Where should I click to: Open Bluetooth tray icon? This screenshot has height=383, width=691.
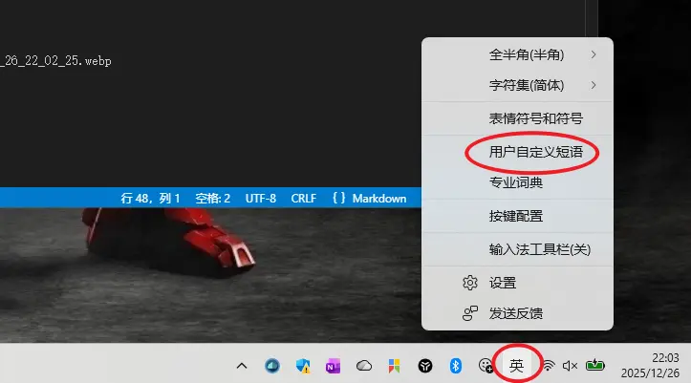pyautogui.click(x=455, y=366)
